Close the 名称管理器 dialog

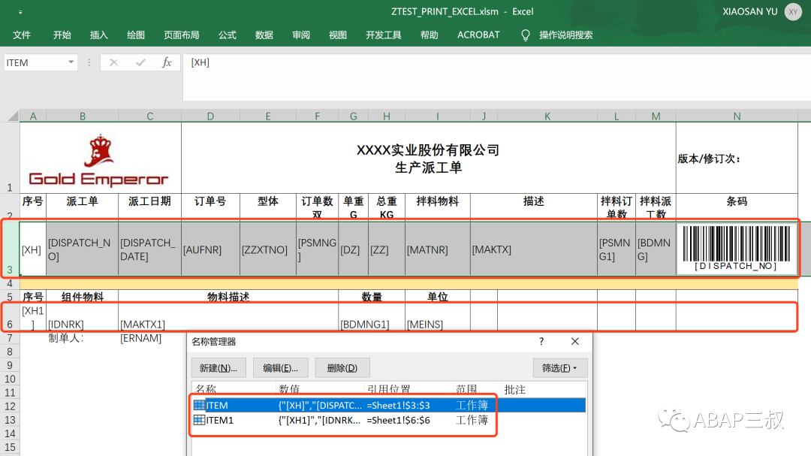point(575,341)
